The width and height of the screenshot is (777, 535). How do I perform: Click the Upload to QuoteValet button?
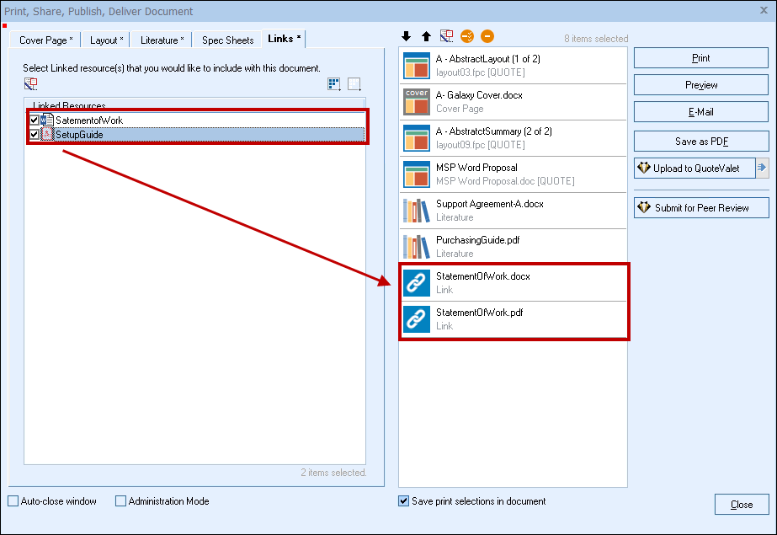click(x=695, y=169)
